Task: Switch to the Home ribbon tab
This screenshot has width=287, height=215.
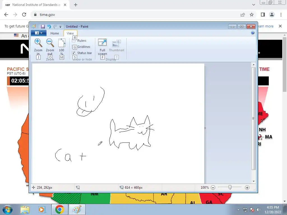Action: [55, 33]
